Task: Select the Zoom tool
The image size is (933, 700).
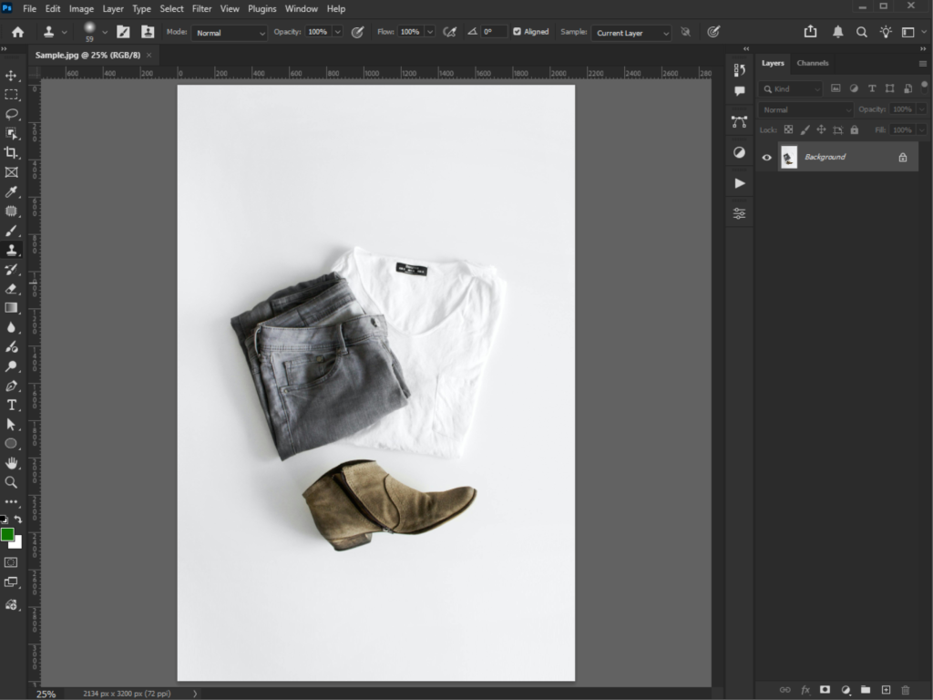Action: click(x=12, y=483)
